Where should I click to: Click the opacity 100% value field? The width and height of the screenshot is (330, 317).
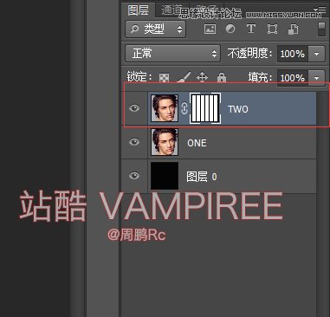(293, 54)
